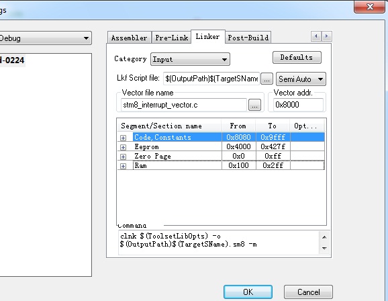Image resolution: width=388 pixels, height=301 pixels.
Task: Expand the Eeprom segment
Action: (124, 147)
